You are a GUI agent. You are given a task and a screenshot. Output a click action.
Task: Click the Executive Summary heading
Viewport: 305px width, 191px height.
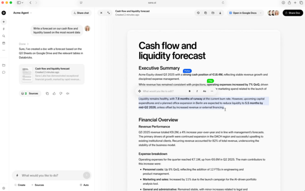[x=159, y=68]
